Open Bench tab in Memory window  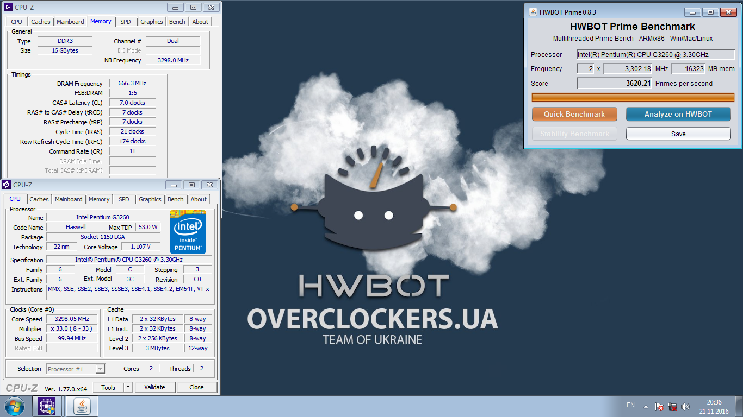pos(177,22)
